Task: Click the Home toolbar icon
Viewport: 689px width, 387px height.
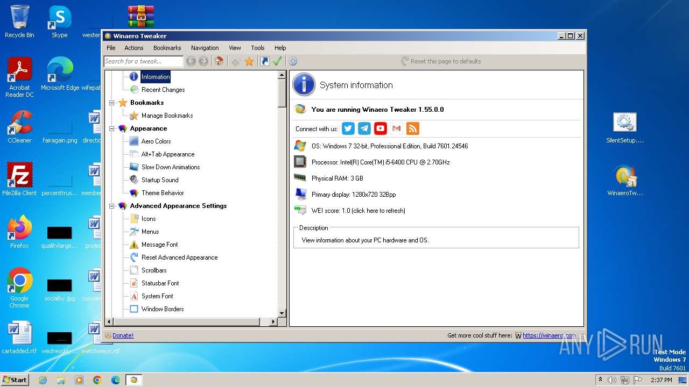Action: 219,61
